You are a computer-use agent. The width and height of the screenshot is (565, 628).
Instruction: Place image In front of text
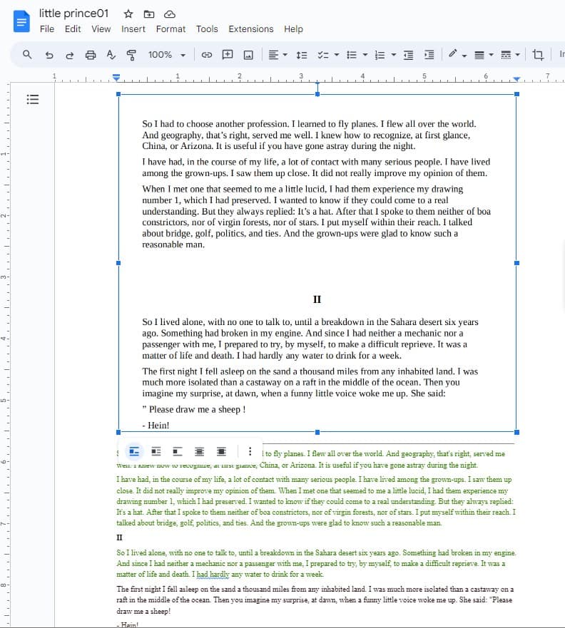221,452
